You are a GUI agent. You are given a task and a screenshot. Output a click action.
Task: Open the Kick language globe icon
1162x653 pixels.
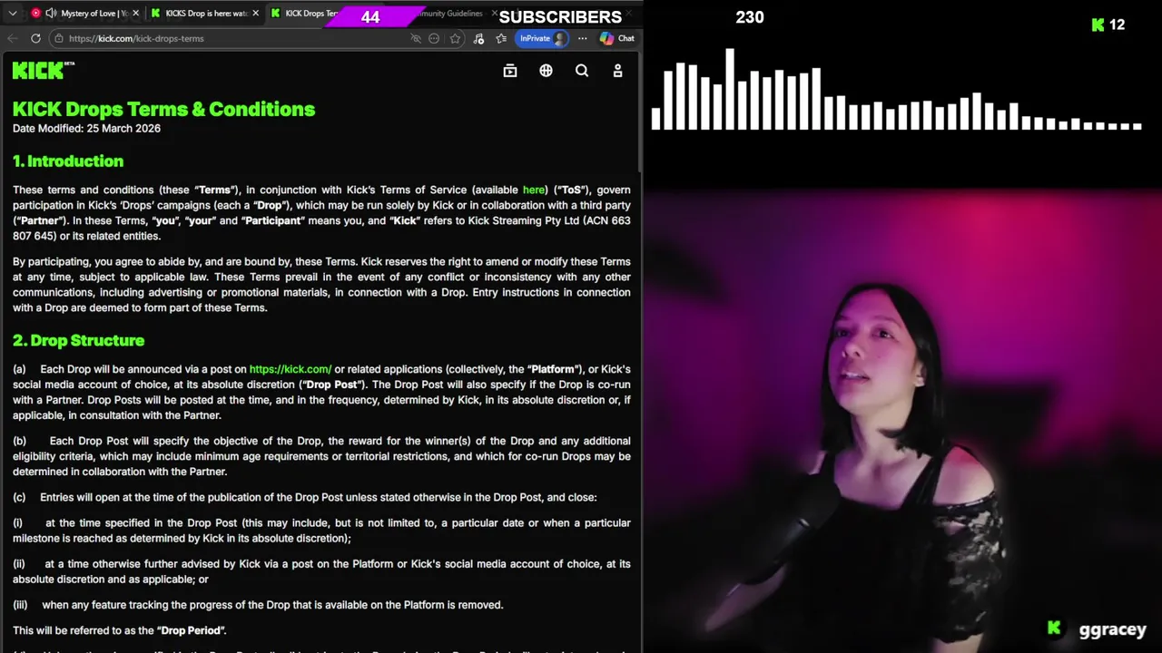(x=546, y=71)
